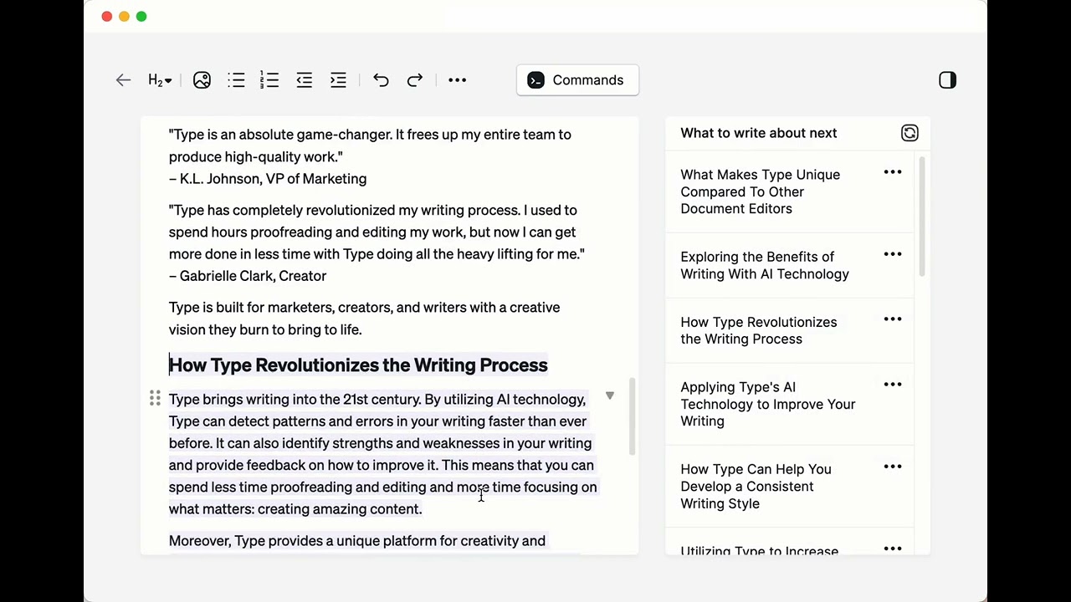Click the red close window button
Screen dimensions: 1071x602
point(106,17)
